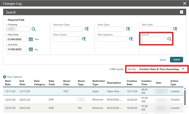Open Rate Codes lookup icon
Image resolution: width=189 pixels, height=114 pixels.
pos(175,29)
